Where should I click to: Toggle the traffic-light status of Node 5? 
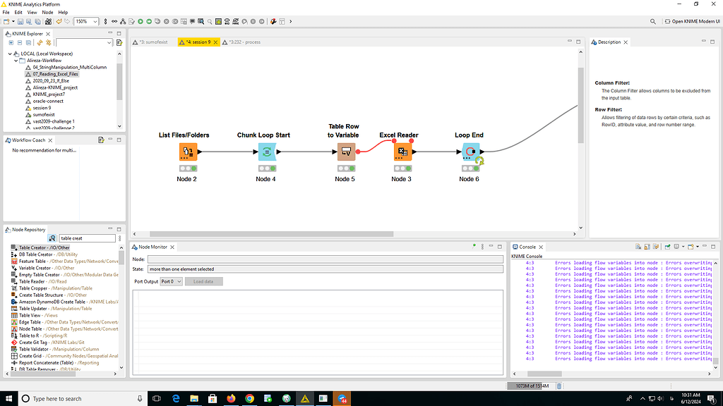(x=346, y=168)
